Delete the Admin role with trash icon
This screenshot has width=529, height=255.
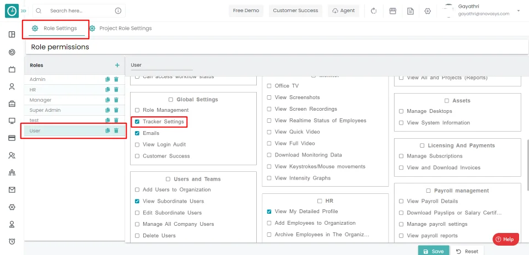116,79
